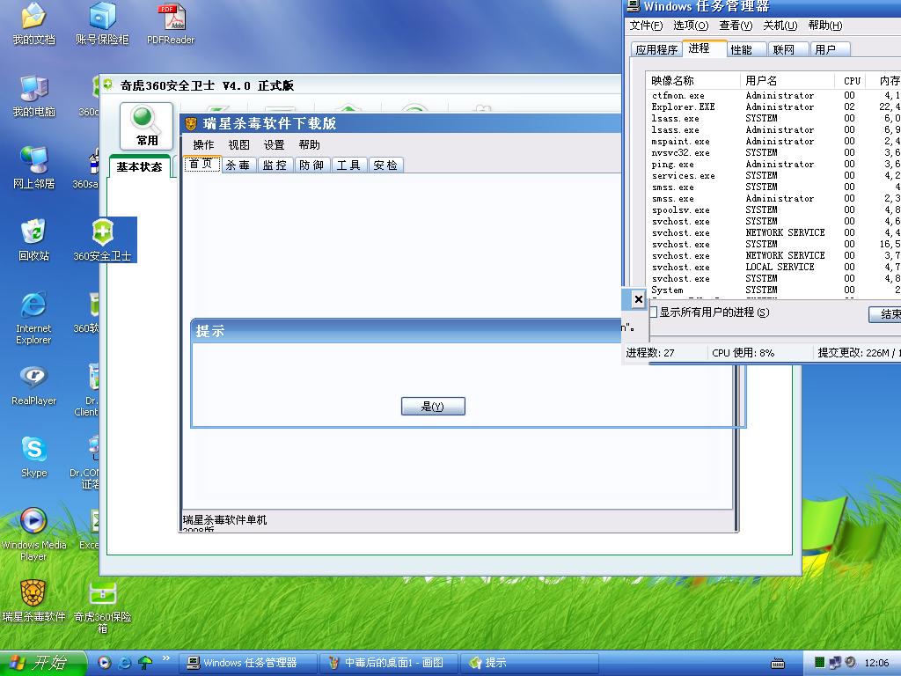Switch to the 提示 taskbar button

click(529, 663)
